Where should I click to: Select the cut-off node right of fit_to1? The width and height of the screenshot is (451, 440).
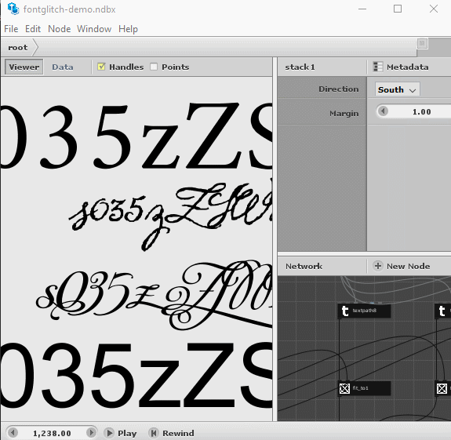(x=442, y=388)
